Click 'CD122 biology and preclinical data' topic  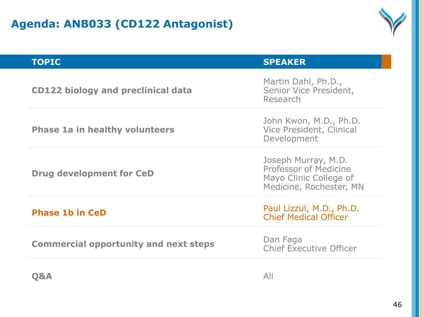pyautogui.click(x=112, y=90)
